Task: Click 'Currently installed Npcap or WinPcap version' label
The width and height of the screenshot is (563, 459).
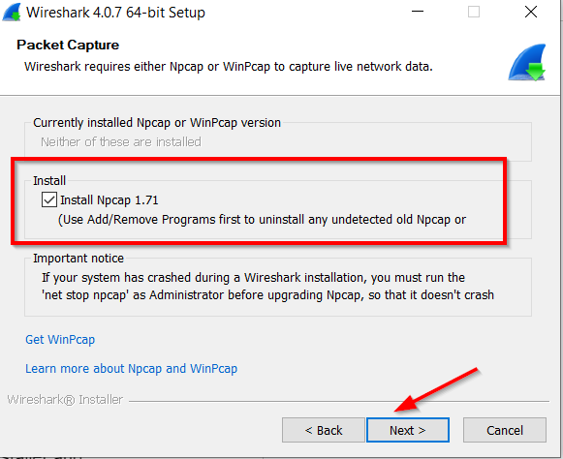Action: [x=157, y=123]
